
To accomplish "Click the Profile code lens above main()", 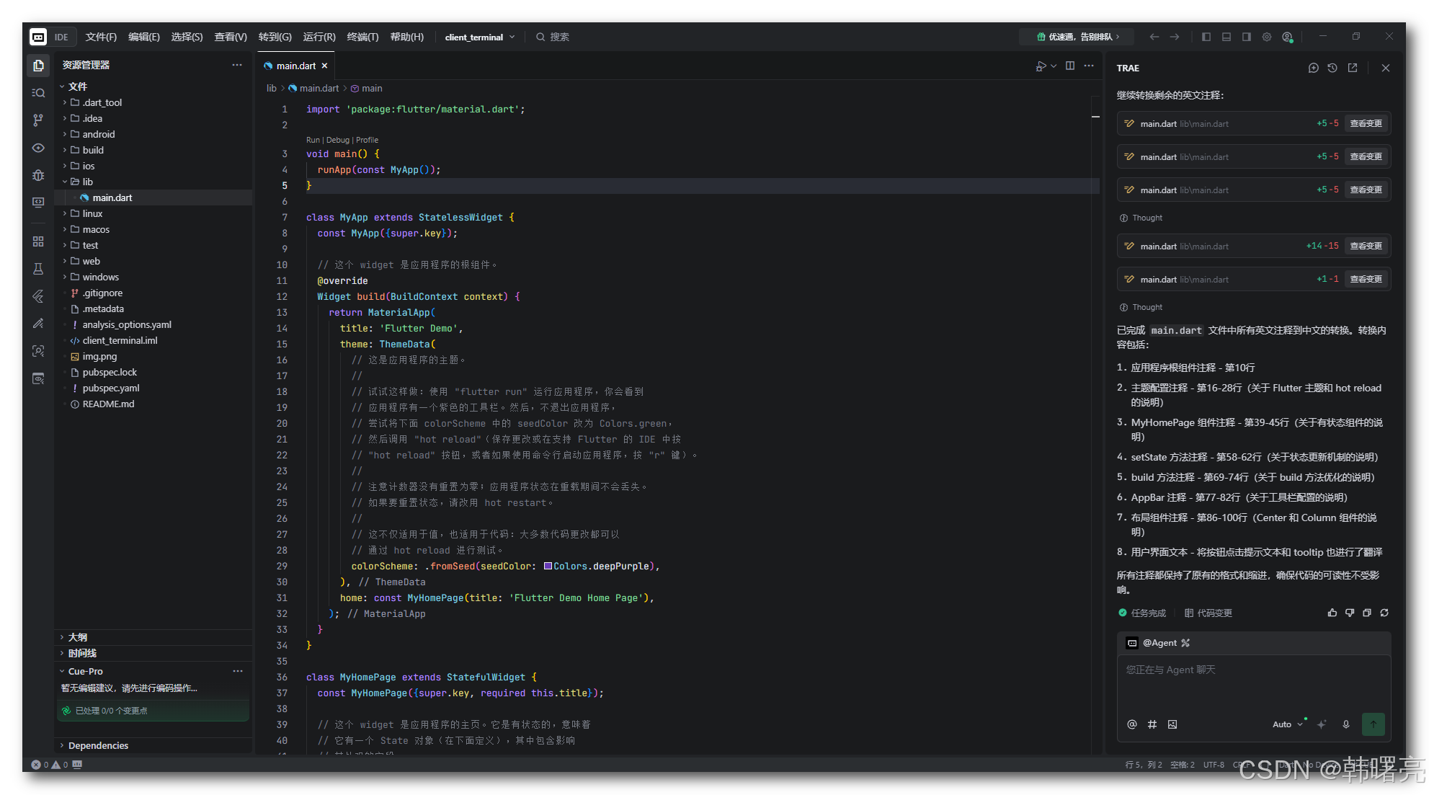I will coord(367,140).
